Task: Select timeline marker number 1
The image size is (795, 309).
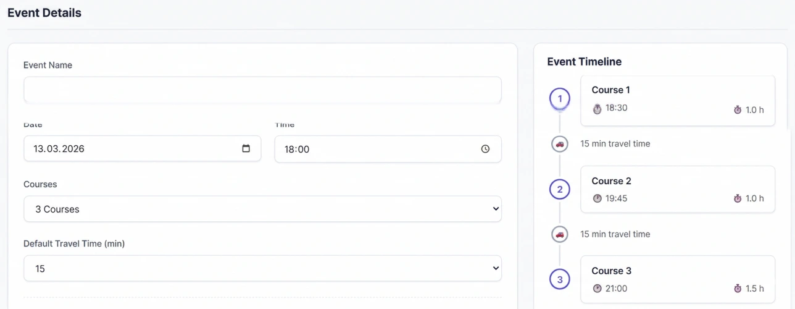Action: [x=560, y=98]
